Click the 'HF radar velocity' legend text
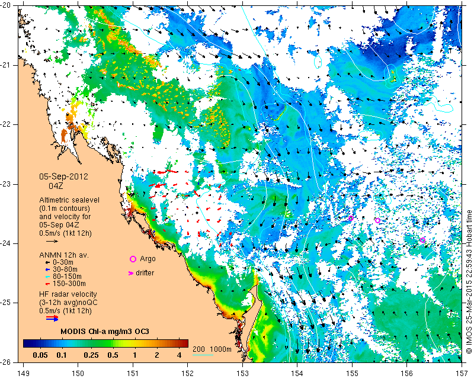Image resolution: width=474 pixels, height=379 pixels. click(x=68, y=294)
